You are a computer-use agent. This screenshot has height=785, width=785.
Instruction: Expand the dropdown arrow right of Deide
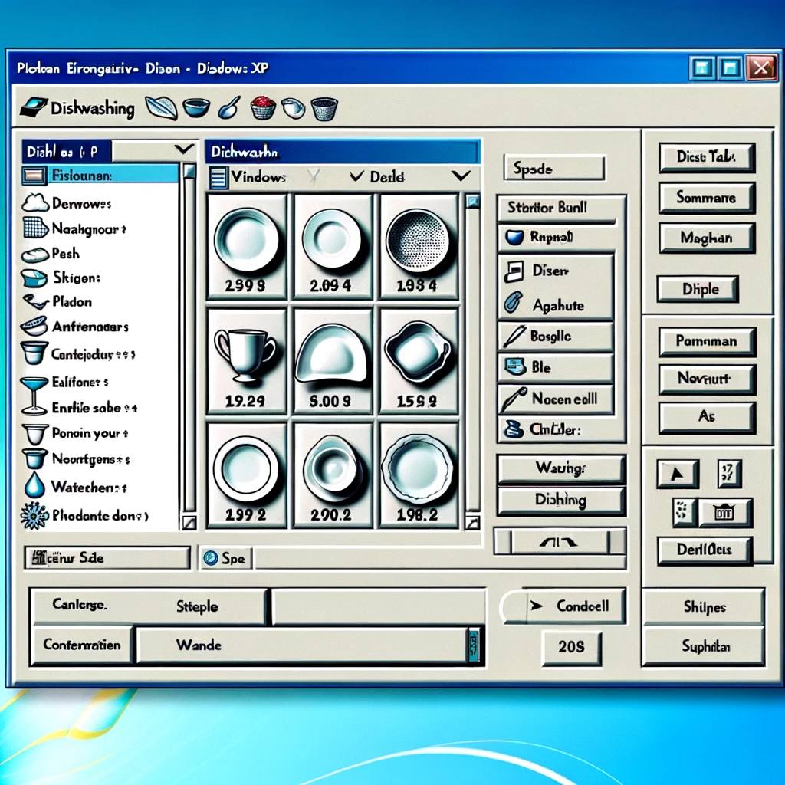click(x=461, y=176)
